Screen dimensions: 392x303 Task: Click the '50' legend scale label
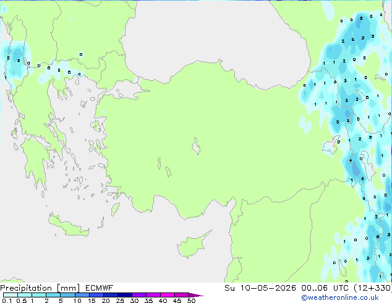191,301
